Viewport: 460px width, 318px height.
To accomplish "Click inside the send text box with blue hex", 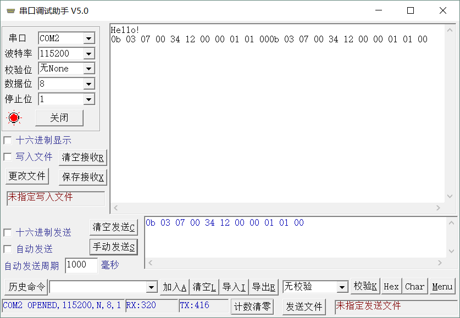I will tap(296, 237).
